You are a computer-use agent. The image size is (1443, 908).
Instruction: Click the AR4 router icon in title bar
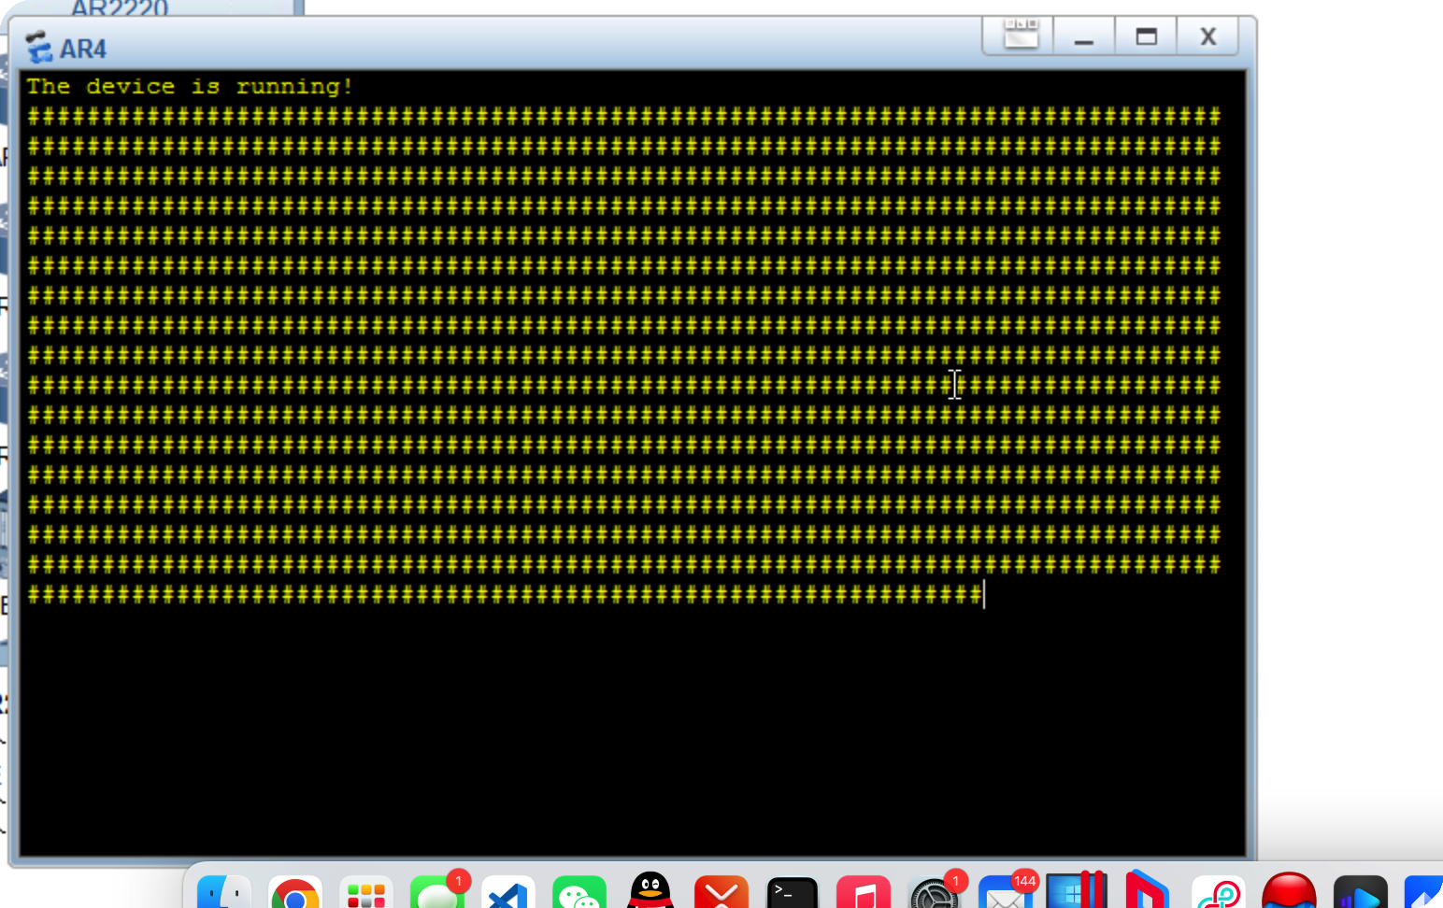38,47
